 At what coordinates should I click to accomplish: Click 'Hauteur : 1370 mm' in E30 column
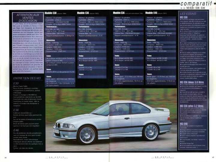pos(54,49)
